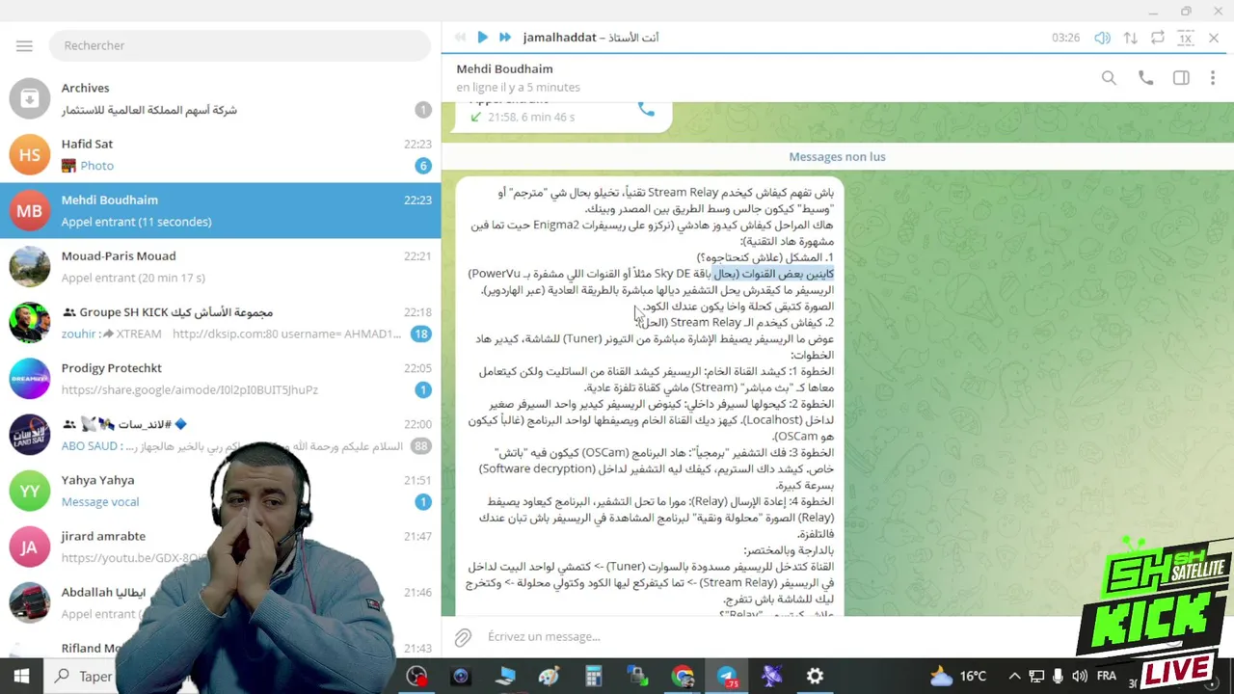Viewport: 1234px width, 694px height.
Task: Click the Rechercher search field
Action: [x=241, y=45]
